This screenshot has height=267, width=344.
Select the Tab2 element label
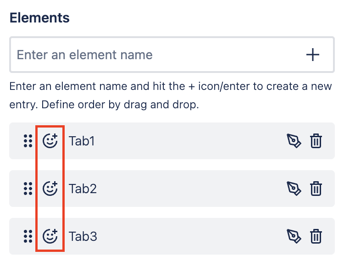click(83, 189)
